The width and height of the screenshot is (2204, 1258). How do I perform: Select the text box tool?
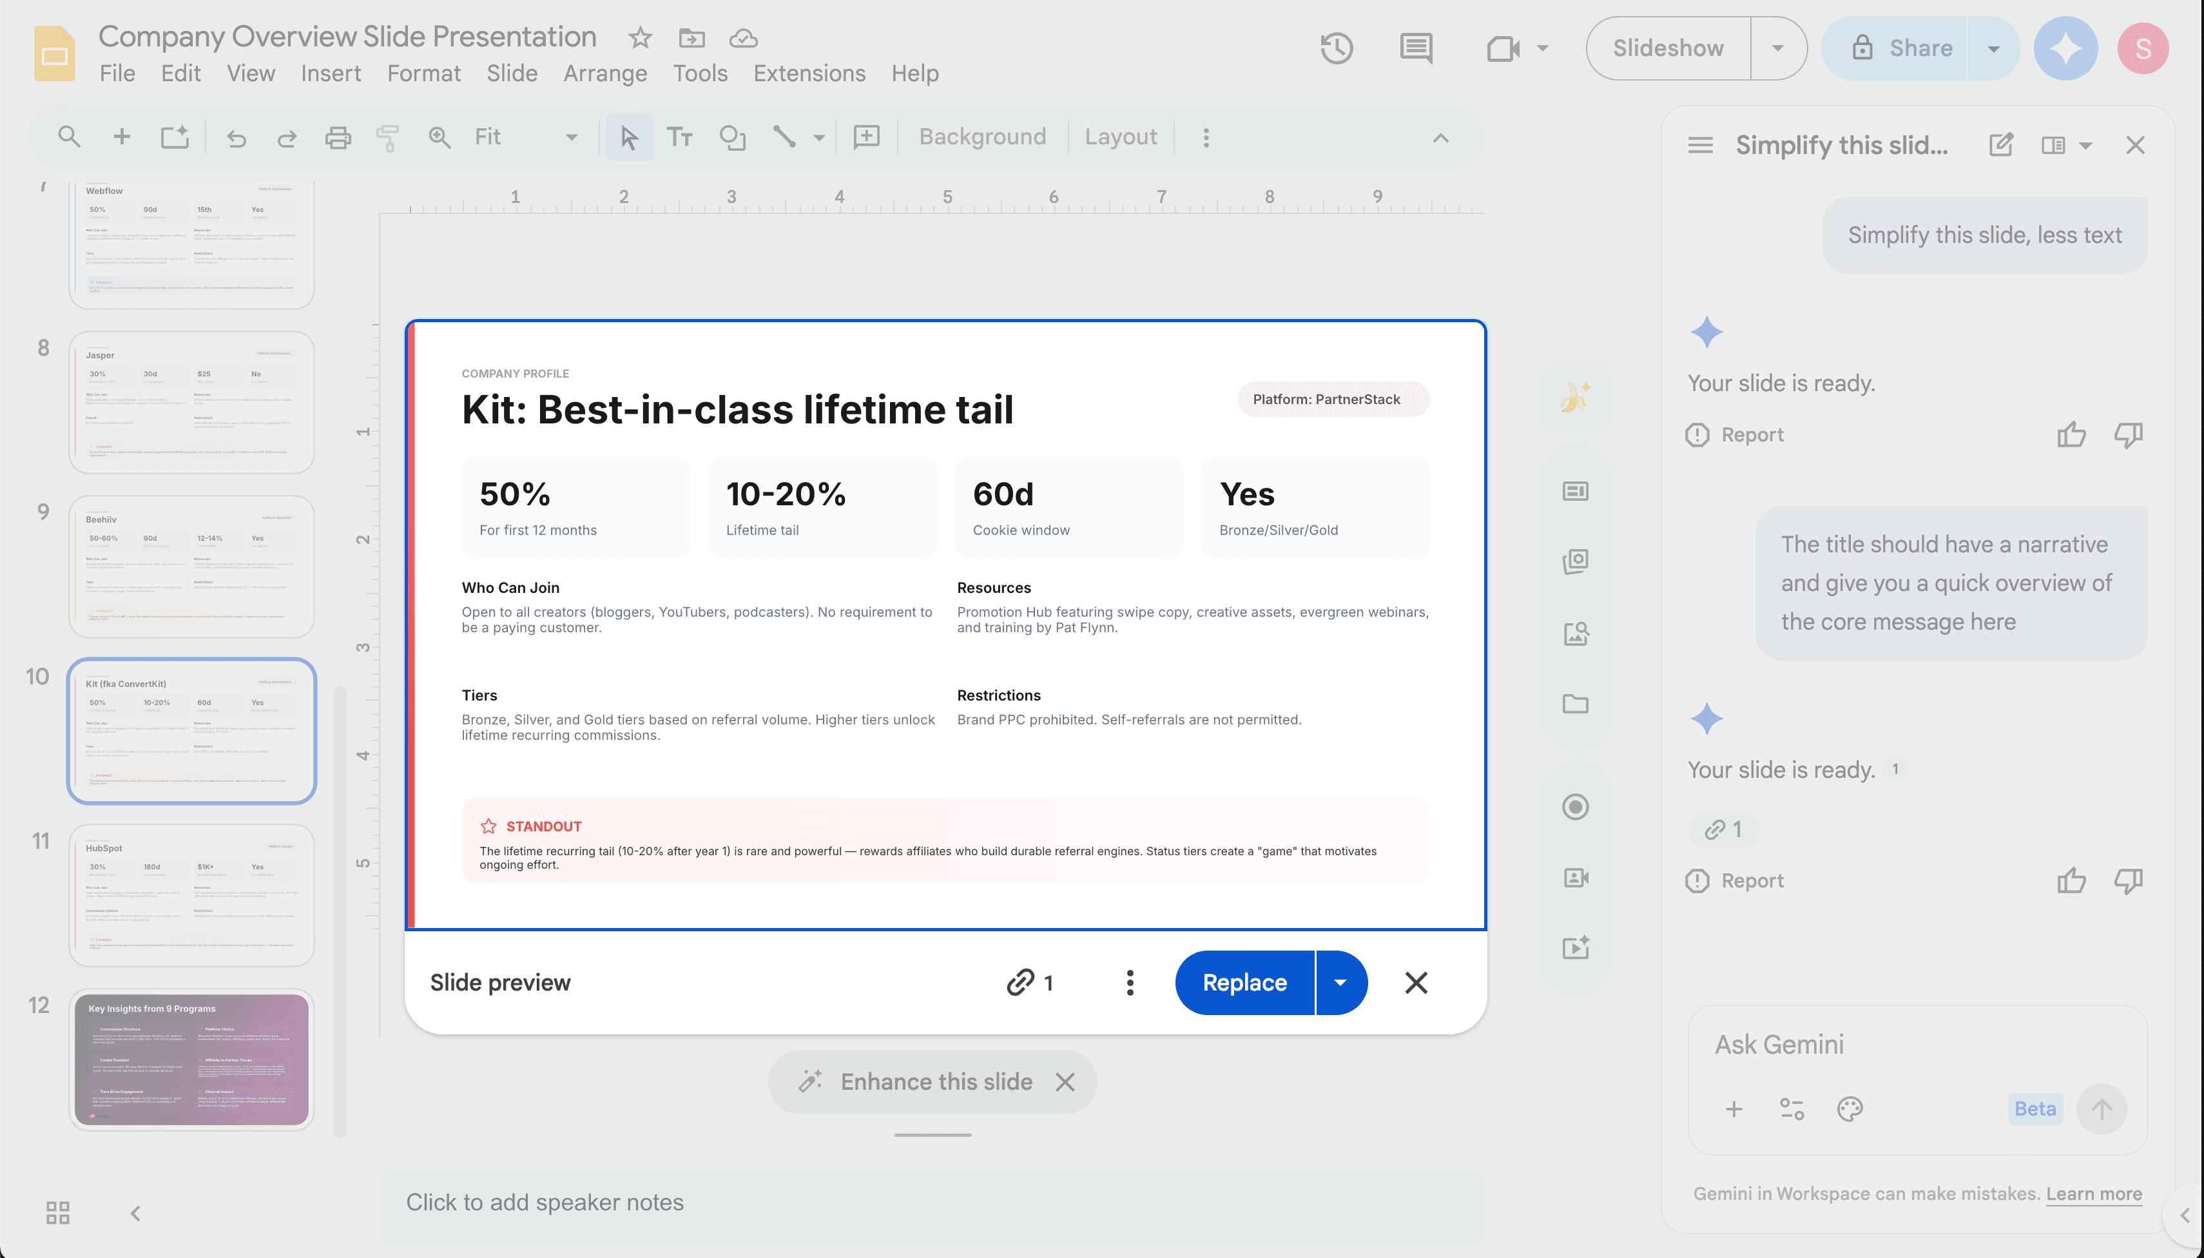[680, 137]
